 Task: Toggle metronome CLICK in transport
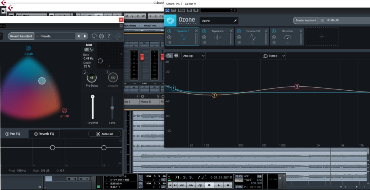[239, 176]
